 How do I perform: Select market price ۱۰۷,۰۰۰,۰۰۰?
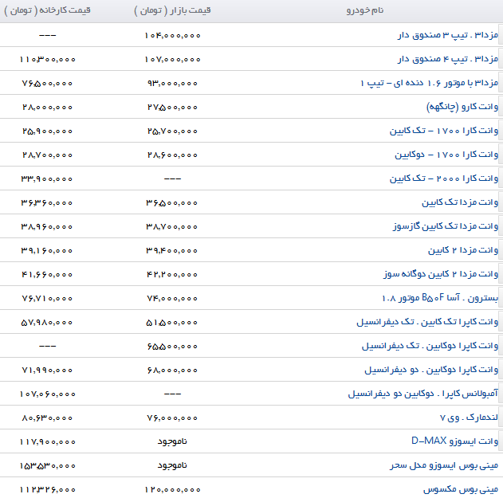(x=173, y=59)
